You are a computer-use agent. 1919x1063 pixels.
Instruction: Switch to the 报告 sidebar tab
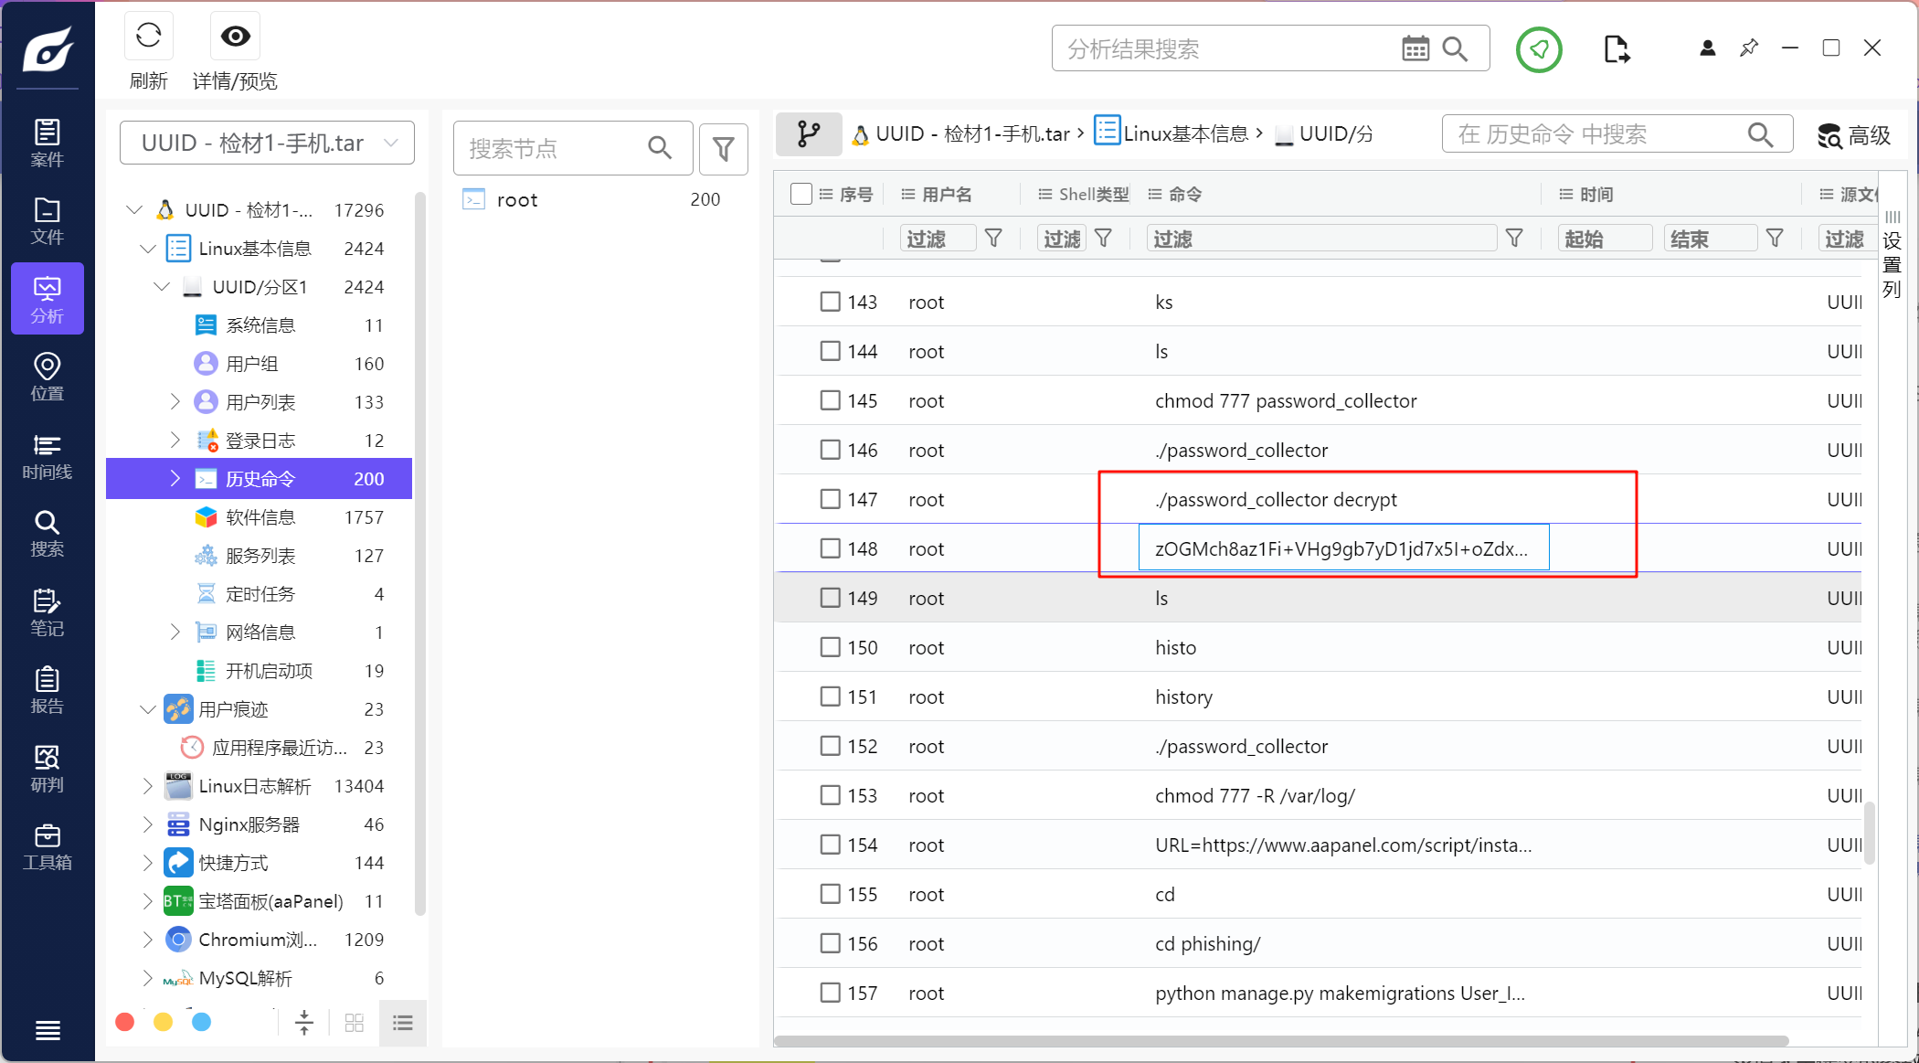tap(47, 690)
